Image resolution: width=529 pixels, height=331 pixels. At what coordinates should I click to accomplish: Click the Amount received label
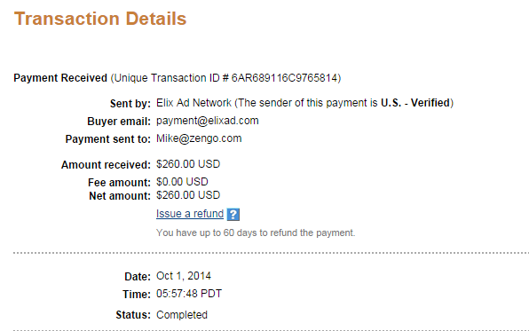[106, 165]
